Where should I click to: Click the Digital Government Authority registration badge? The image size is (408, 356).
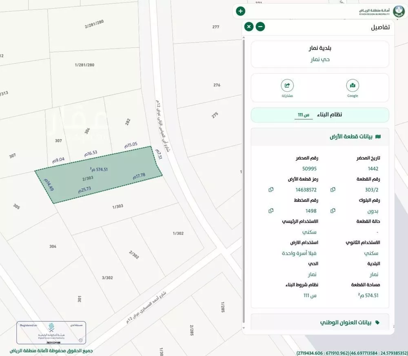pyautogui.click(x=51, y=333)
